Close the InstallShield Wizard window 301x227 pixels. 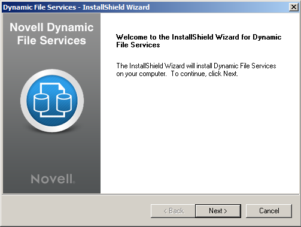294,7
